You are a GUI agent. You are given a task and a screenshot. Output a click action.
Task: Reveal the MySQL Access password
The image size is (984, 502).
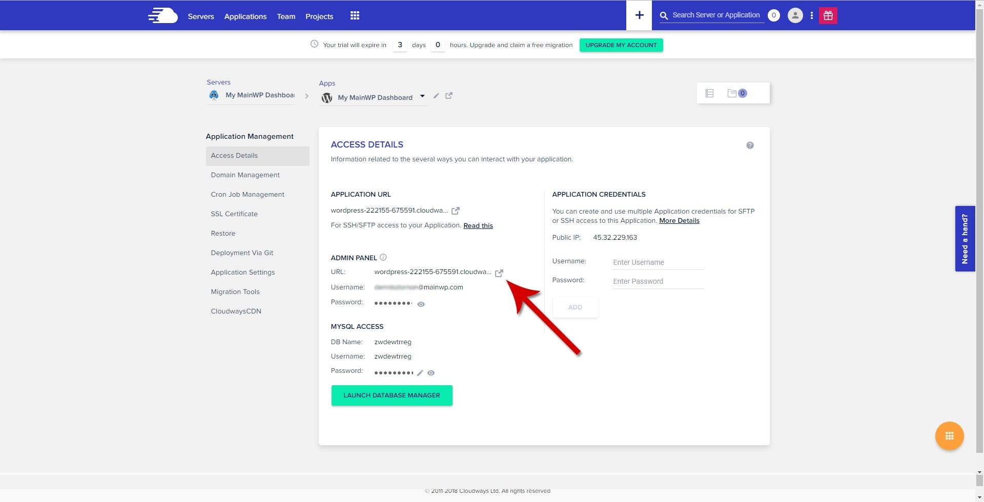click(x=430, y=372)
